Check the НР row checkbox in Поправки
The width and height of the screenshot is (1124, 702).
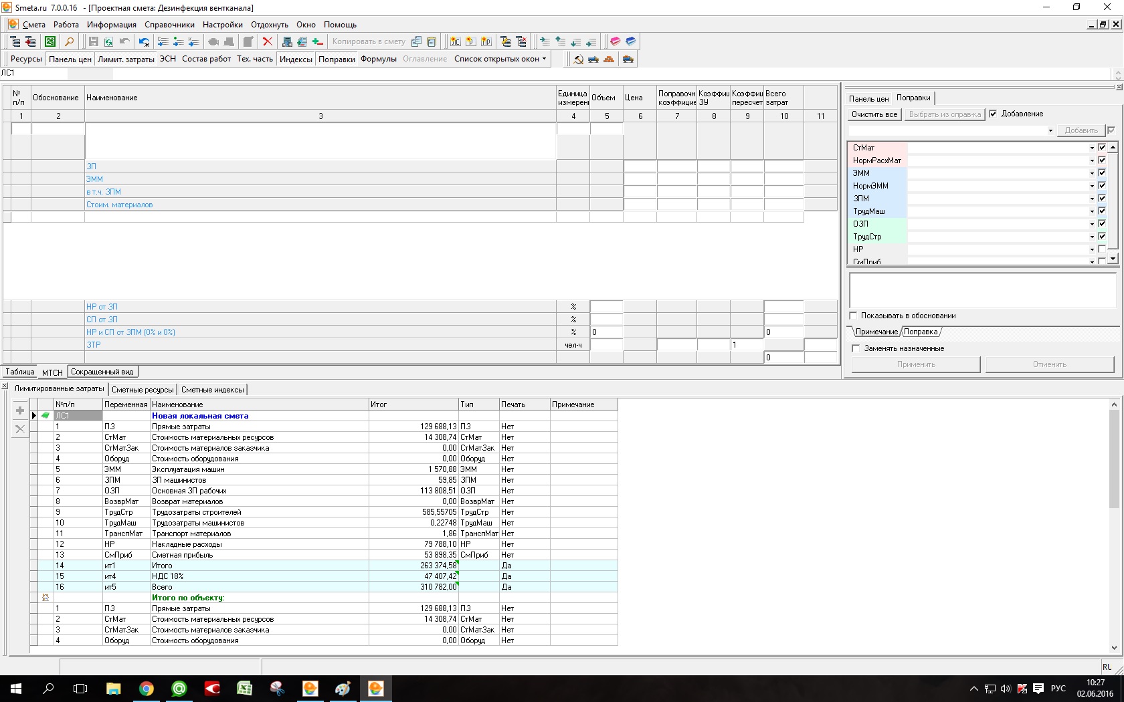[1102, 249]
